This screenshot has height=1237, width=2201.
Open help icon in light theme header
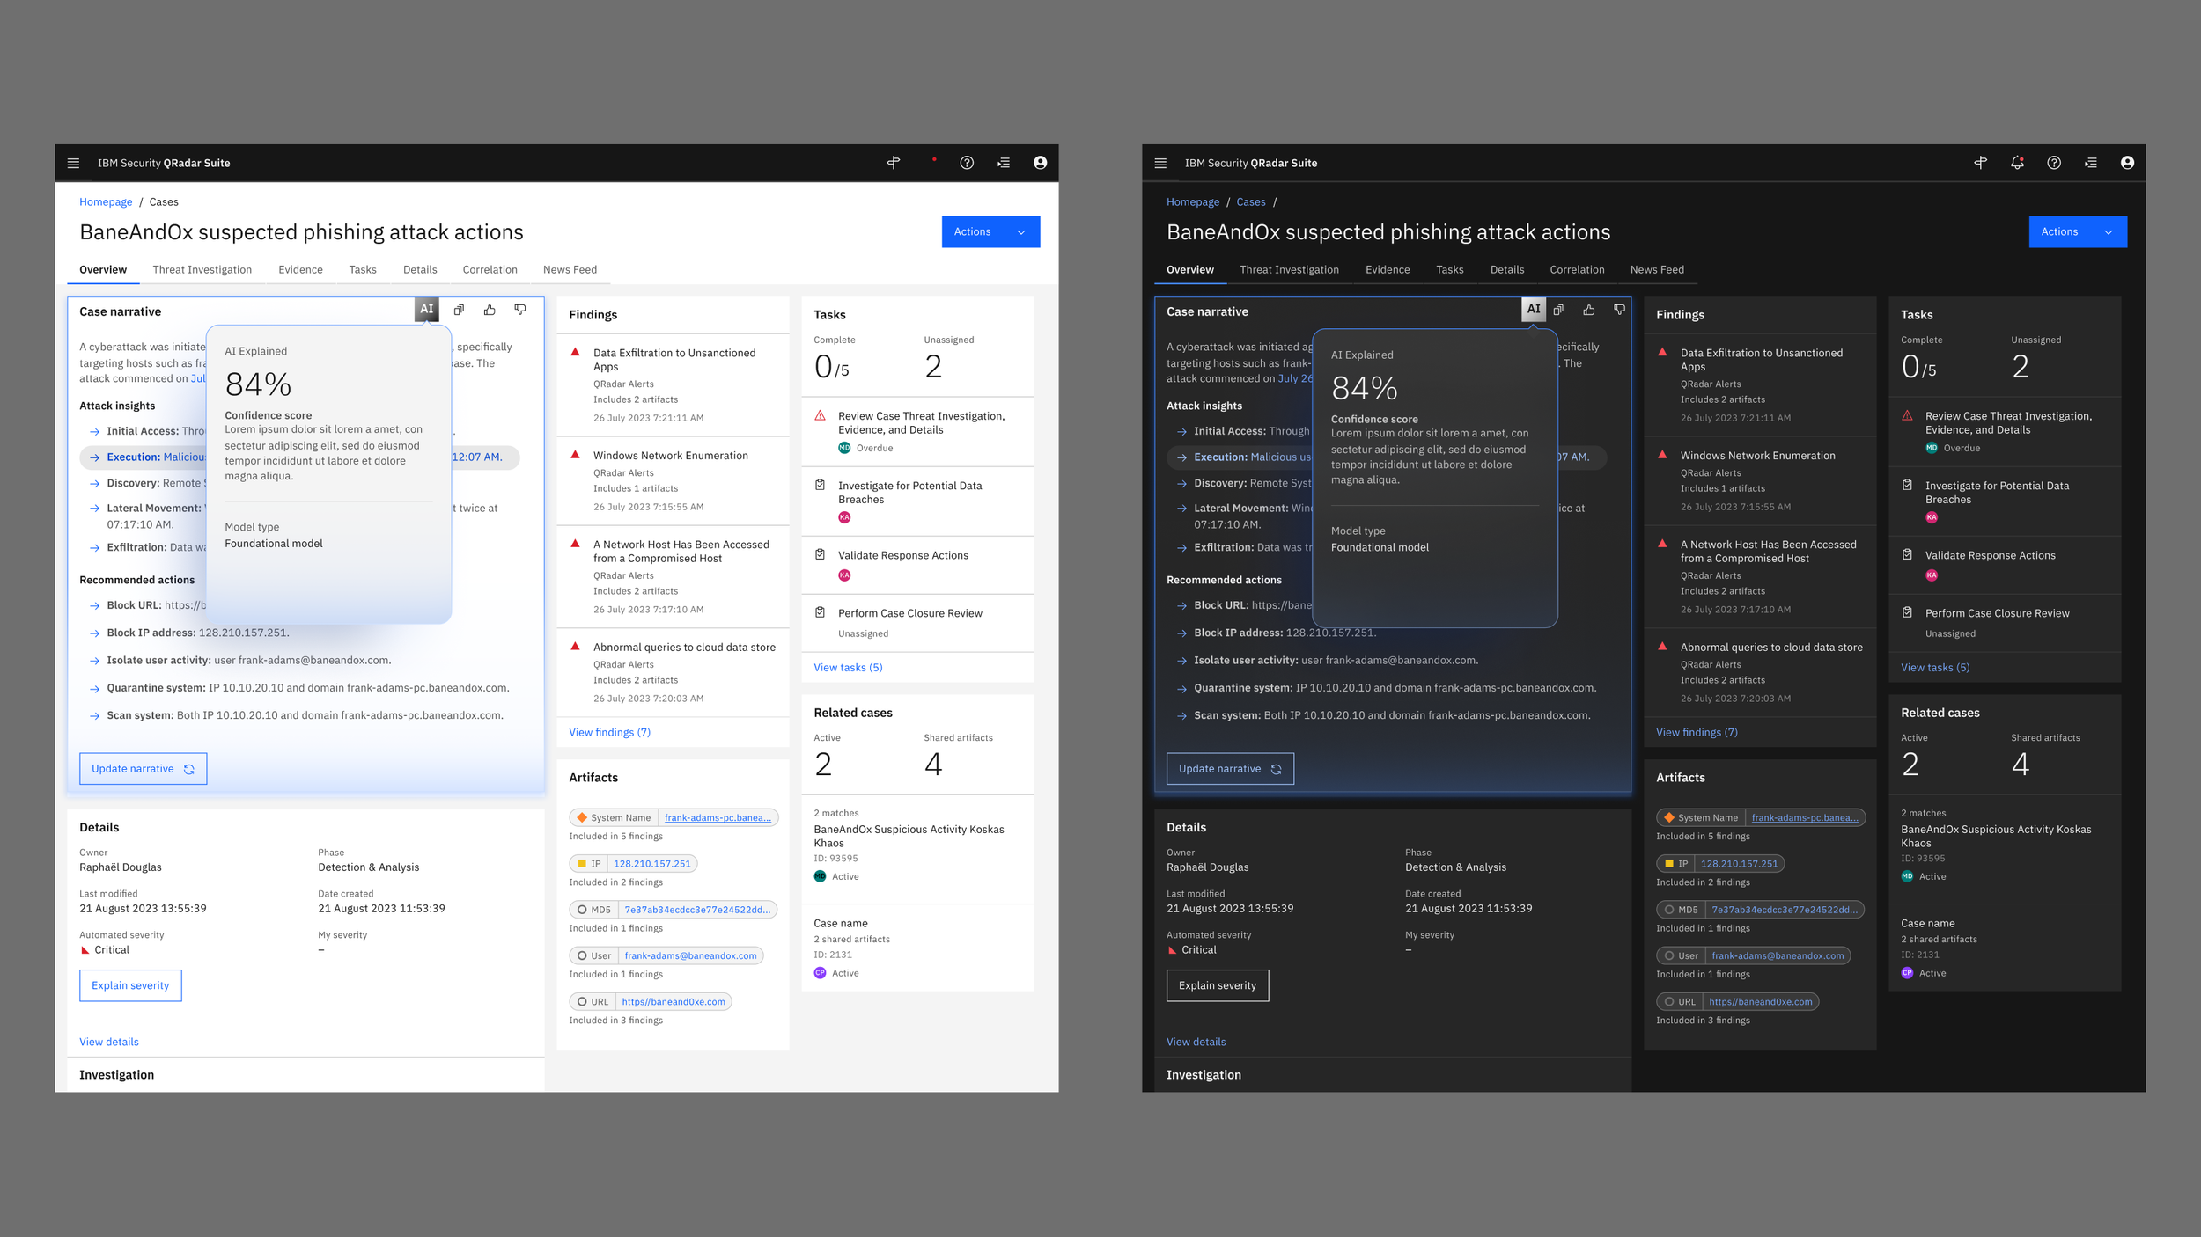pos(967,163)
